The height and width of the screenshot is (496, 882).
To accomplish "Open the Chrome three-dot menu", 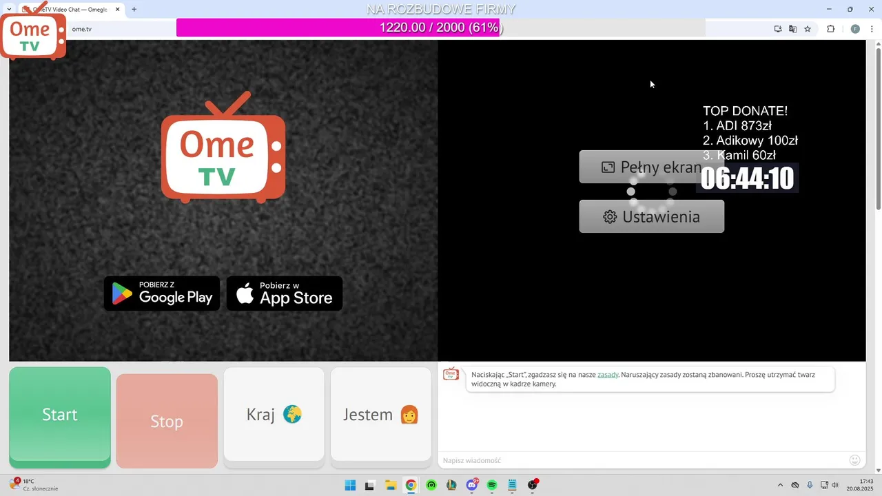I will (872, 29).
